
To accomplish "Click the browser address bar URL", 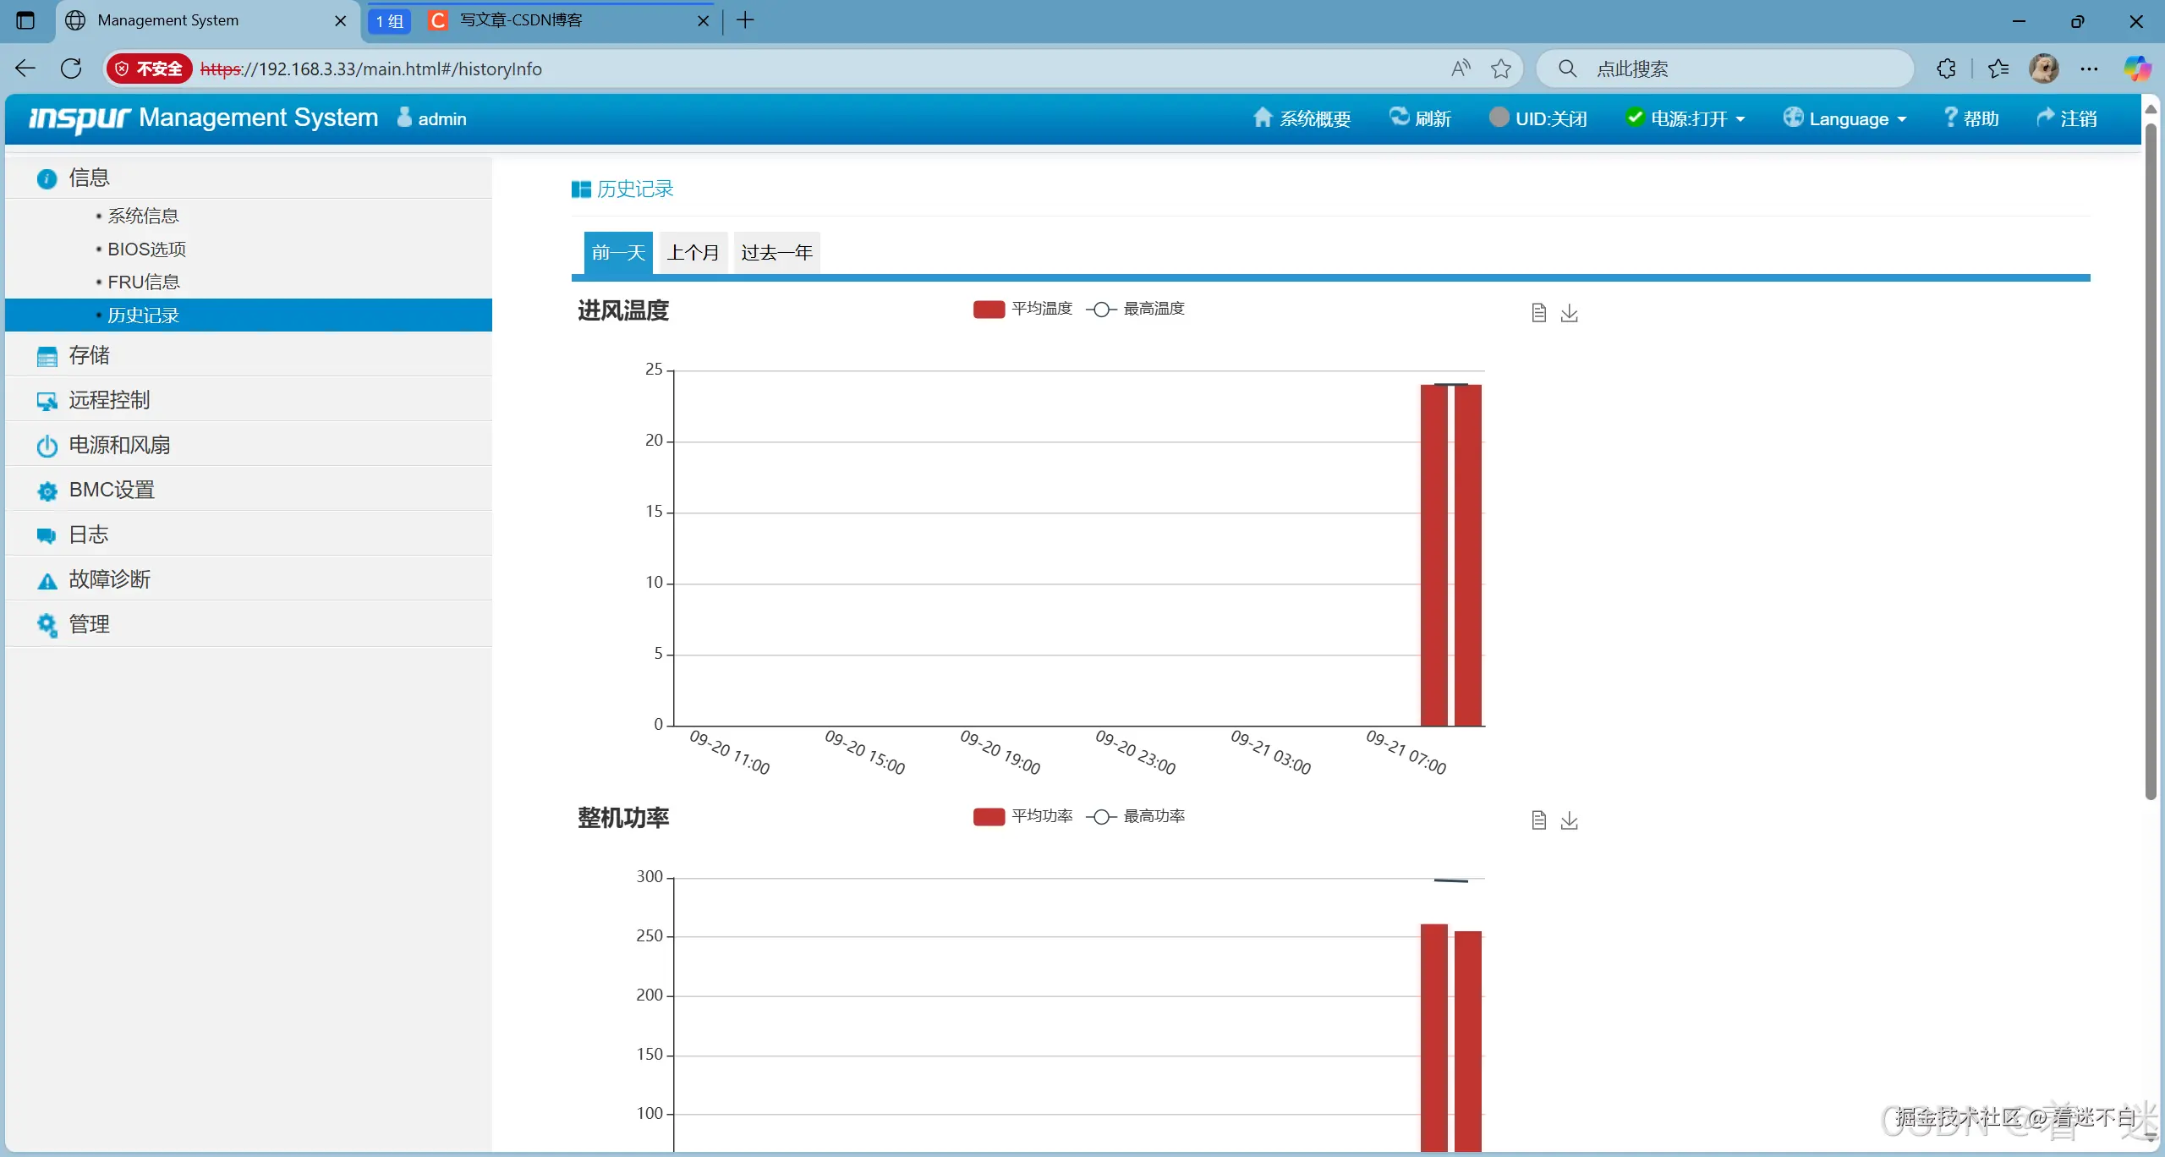I will pyautogui.click(x=372, y=69).
